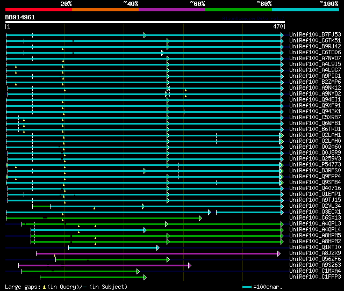This screenshot has height=291, width=344.
Task: Click the arrowhead ending the A9S263 alignment
Action: click(190, 266)
